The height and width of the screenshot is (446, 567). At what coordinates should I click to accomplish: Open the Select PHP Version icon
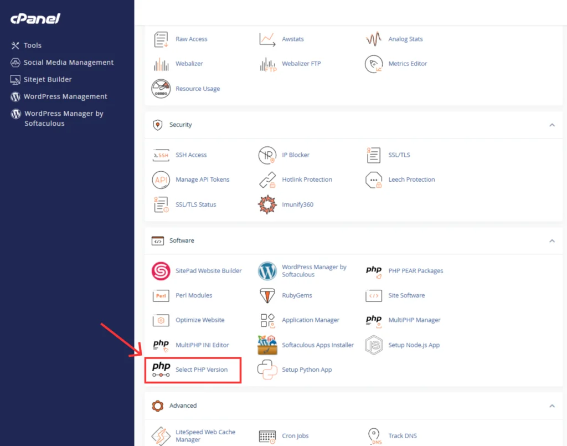click(161, 370)
